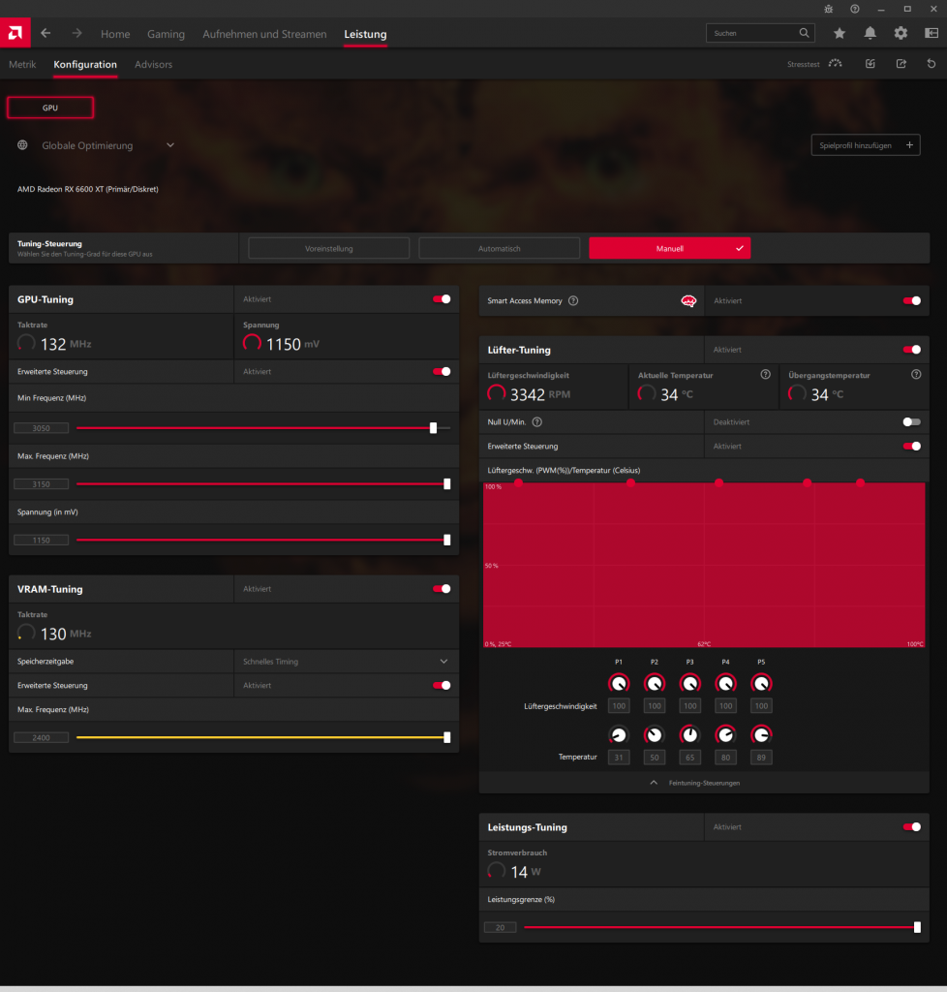Toggle VRAM Erweiterte Steuerung switch
The width and height of the screenshot is (947, 992).
[x=442, y=685]
